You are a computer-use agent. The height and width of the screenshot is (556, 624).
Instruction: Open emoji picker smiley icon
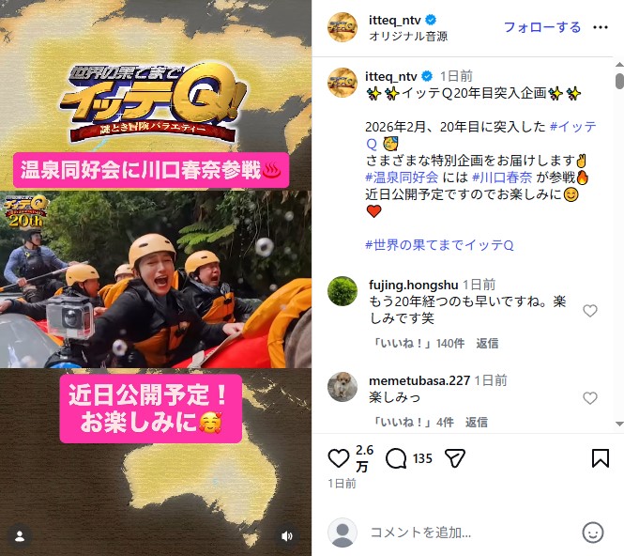pyautogui.click(x=593, y=533)
